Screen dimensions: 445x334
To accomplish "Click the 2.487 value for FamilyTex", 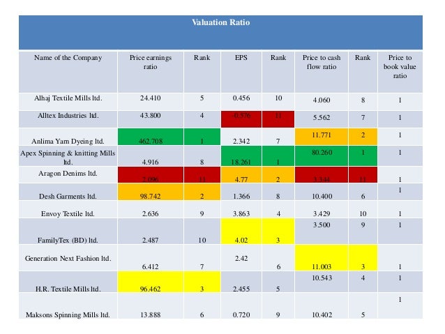I will click(151, 241).
